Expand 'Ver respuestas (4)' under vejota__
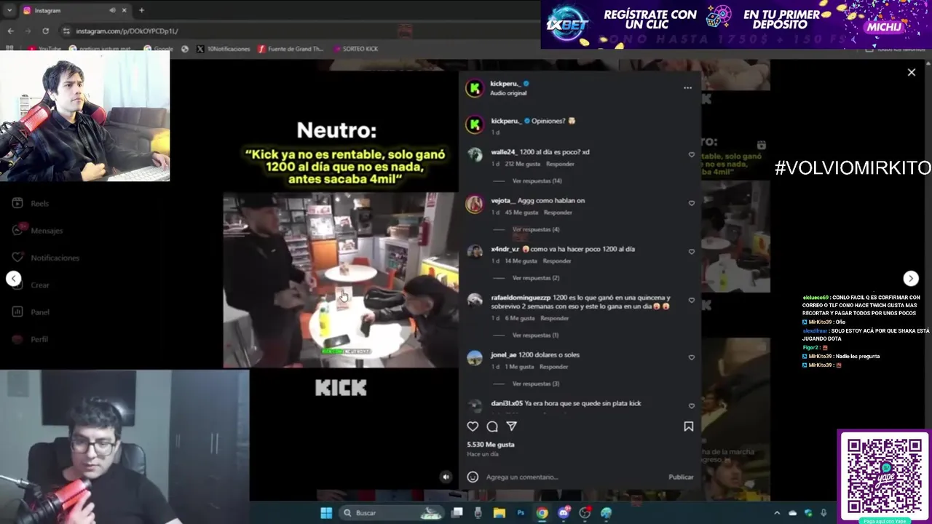Image resolution: width=932 pixels, height=524 pixels. [536, 229]
